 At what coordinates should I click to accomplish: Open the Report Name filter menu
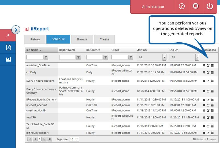[79, 57]
